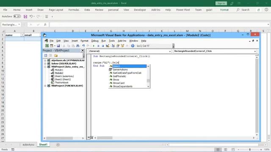Expand the VBAProject (FUNCRES.XLAM) node
The width and height of the screenshot is (271, 152).
tap(45, 86)
